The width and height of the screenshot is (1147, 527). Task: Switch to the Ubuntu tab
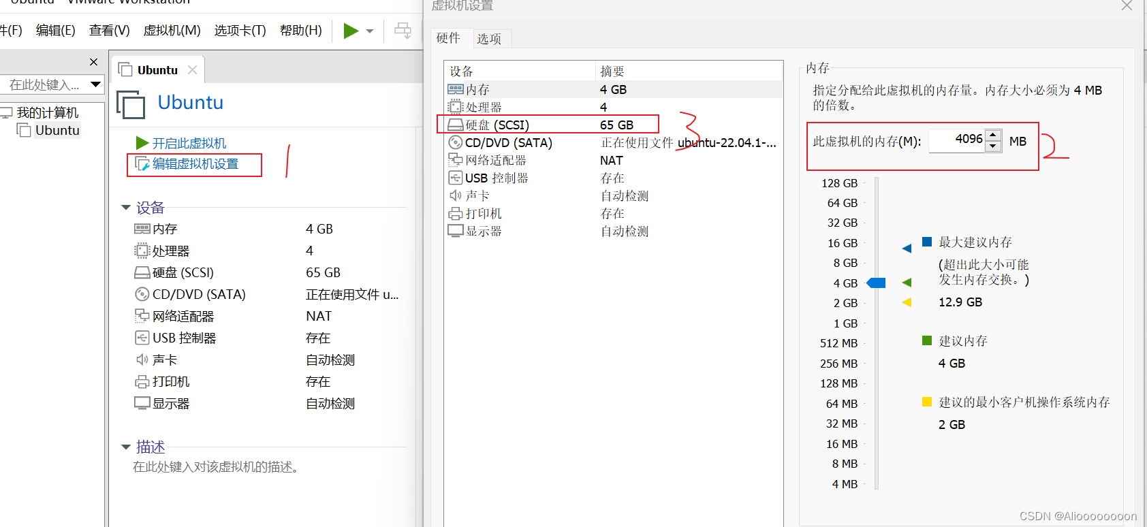[157, 70]
